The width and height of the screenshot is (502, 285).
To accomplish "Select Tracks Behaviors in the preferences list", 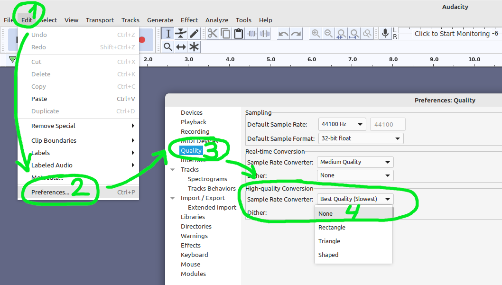I will point(212,188).
